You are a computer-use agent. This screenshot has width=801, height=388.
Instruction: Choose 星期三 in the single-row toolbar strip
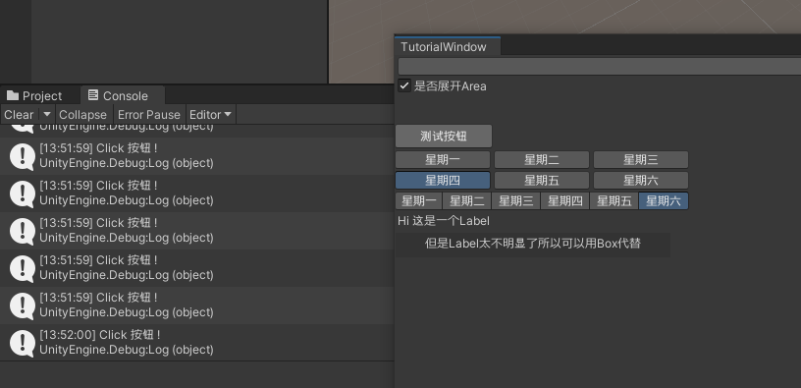pyautogui.click(x=516, y=201)
